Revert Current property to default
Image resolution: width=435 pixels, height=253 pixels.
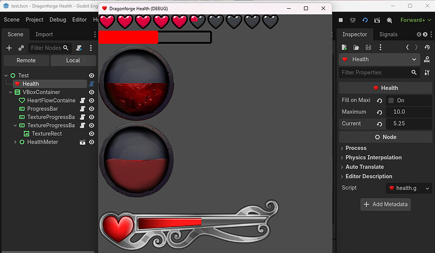pyautogui.click(x=380, y=124)
